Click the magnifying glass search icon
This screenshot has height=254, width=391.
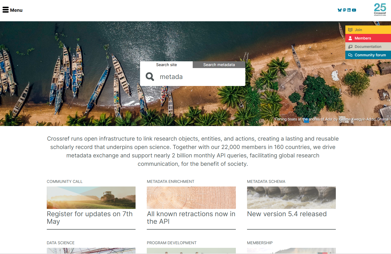coord(150,77)
